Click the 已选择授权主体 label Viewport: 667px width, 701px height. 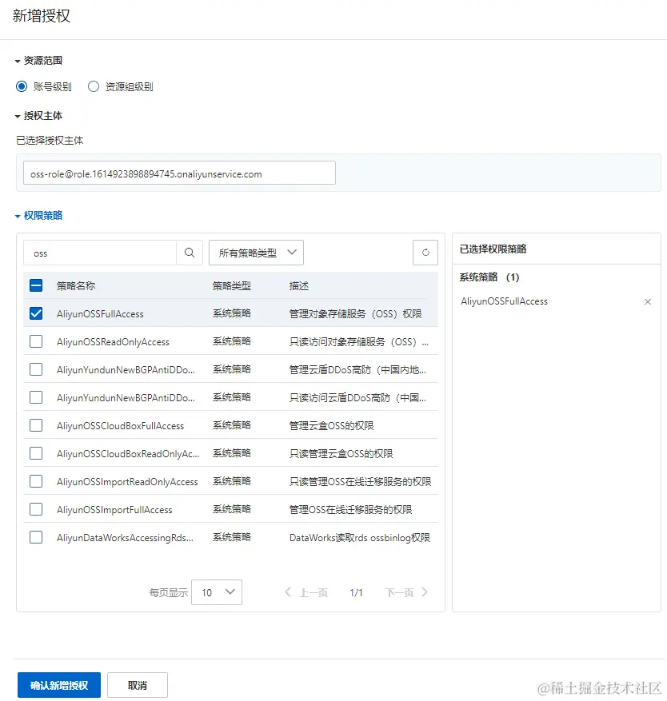pyautogui.click(x=50, y=141)
